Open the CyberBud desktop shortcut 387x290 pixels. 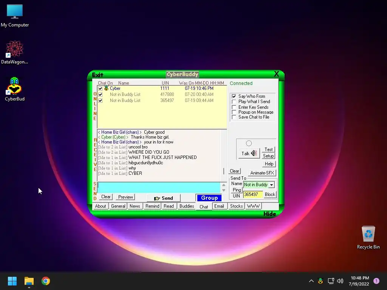coord(15,89)
